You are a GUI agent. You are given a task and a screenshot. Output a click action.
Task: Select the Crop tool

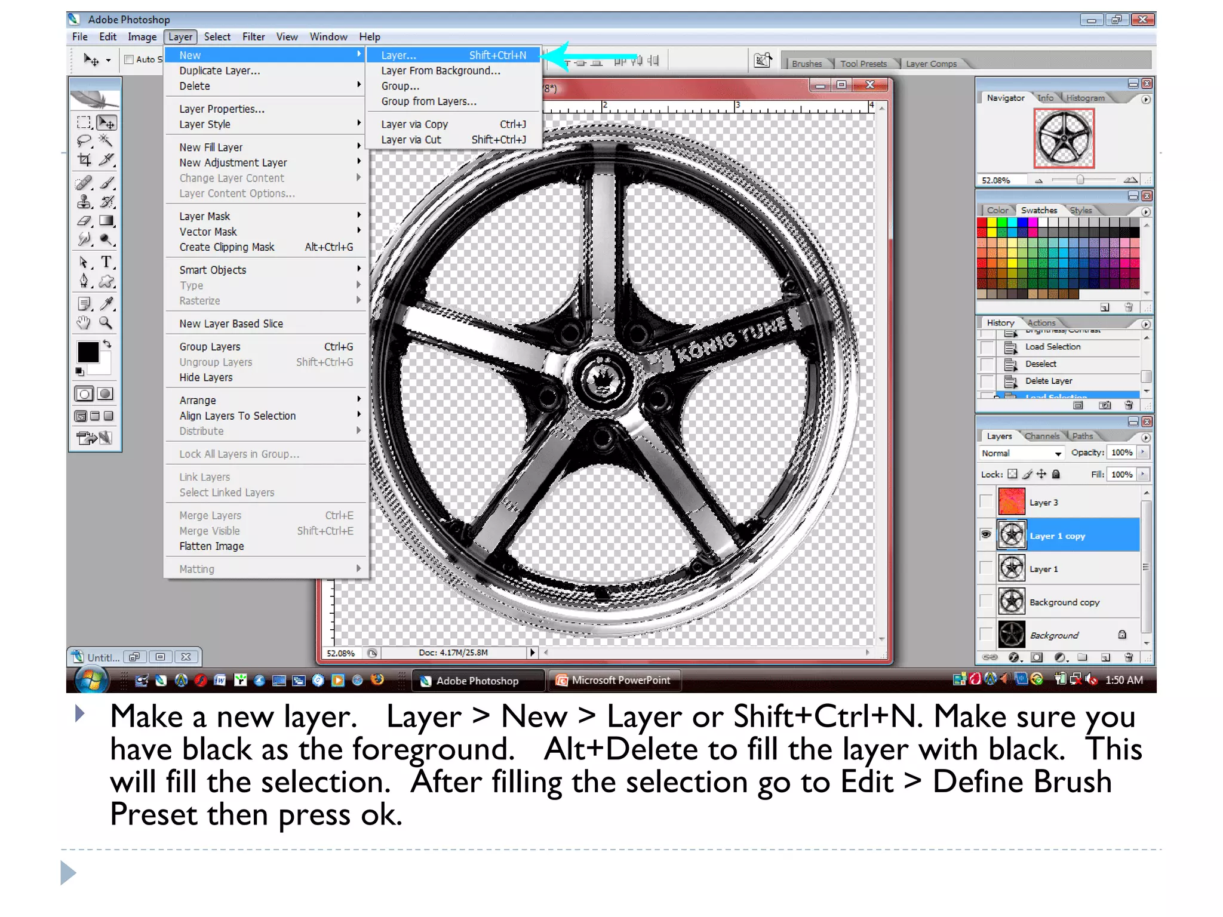84,159
